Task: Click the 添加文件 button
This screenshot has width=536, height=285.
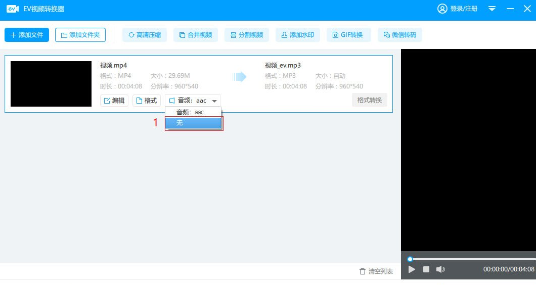Action: coord(27,35)
